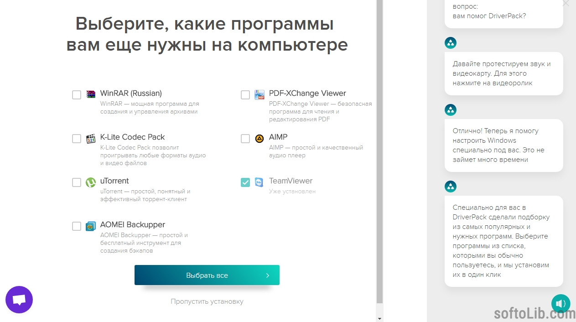This screenshot has height=322, width=576.
Task: Enable the PDF-XChange Viewer checkbox
Action: point(245,95)
